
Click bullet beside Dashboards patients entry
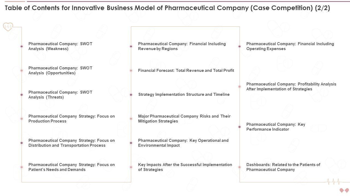pos(240,167)
